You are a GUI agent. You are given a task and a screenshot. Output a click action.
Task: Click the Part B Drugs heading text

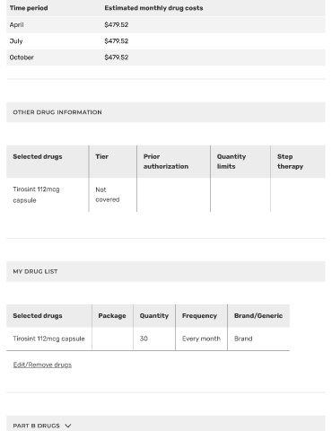pos(36,426)
